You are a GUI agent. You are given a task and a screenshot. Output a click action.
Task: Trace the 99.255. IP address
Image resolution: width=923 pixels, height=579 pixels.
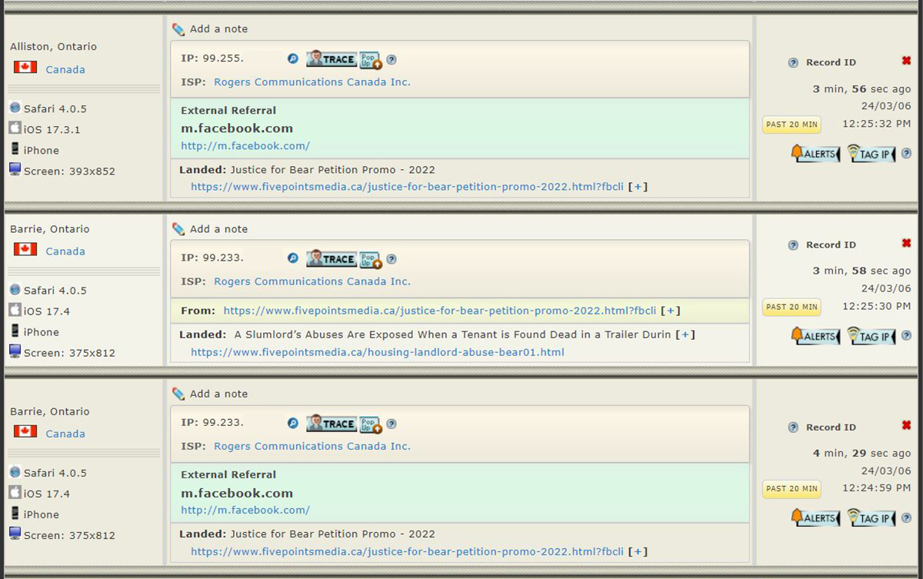pyautogui.click(x=331, y=59)
